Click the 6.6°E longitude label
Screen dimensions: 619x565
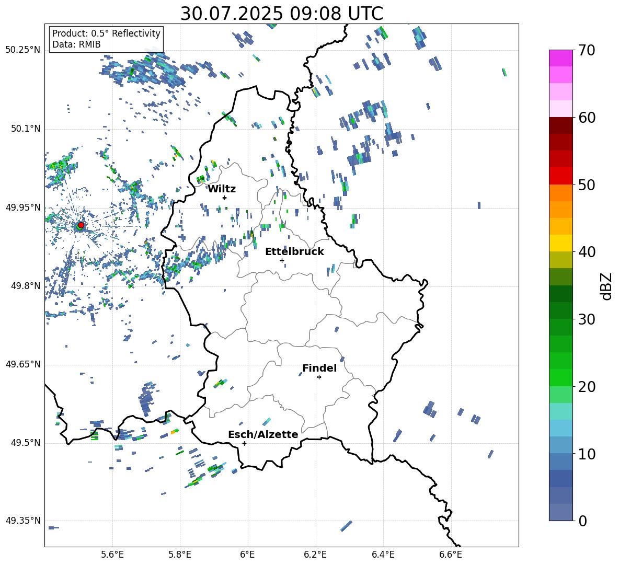(451, 555)
